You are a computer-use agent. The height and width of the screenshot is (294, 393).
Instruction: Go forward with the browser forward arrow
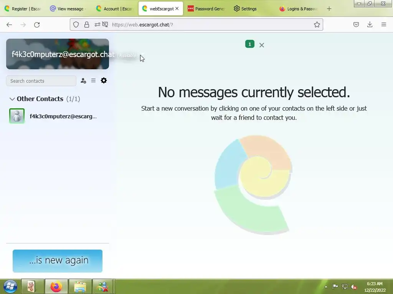coord(23,24)
